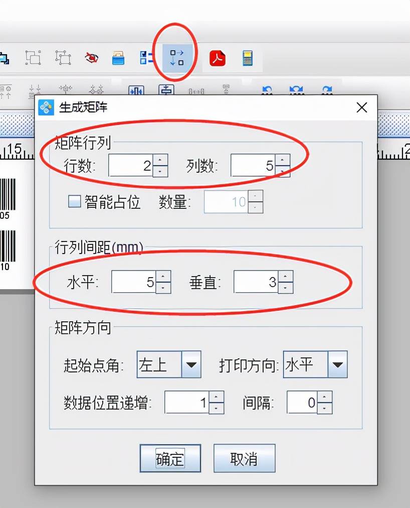Screen dimensions: 410x508
Task: Click the 确定 button
Action: pyautogui.click(x=170, y=458)
